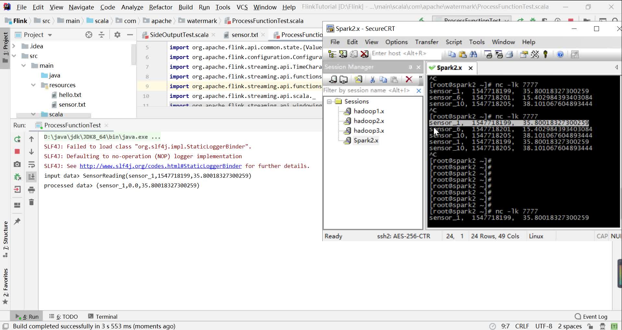Click the first connect icon in Session Manager toolbar
Image resolution: width=622 pixels, height=330 pixels.
tap(333, 79)
